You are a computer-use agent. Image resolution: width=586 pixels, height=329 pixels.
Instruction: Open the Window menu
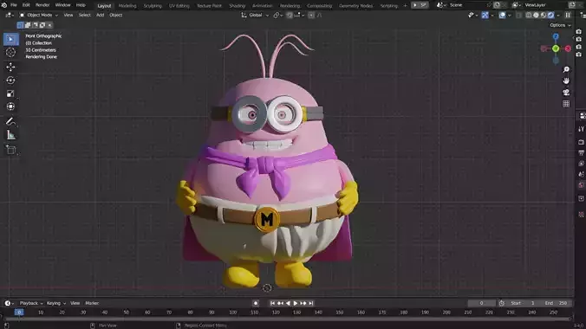tap(62, 5)
